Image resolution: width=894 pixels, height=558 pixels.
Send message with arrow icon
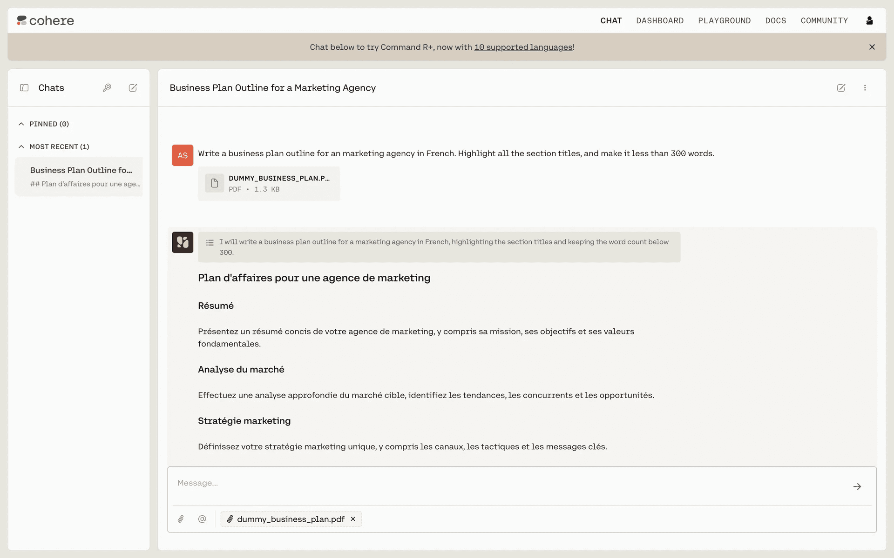857,486
